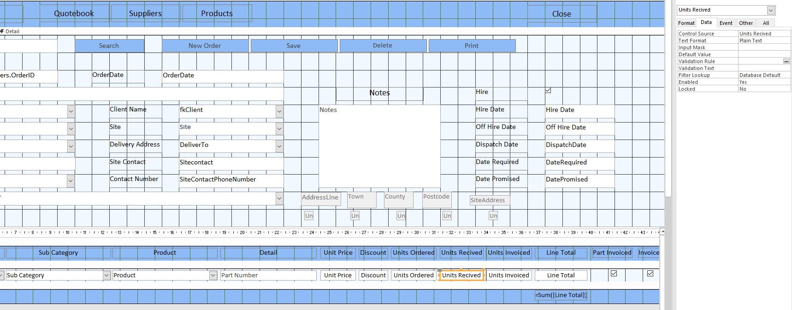Select the County control
792x310 pixels.
pos(399,200)
